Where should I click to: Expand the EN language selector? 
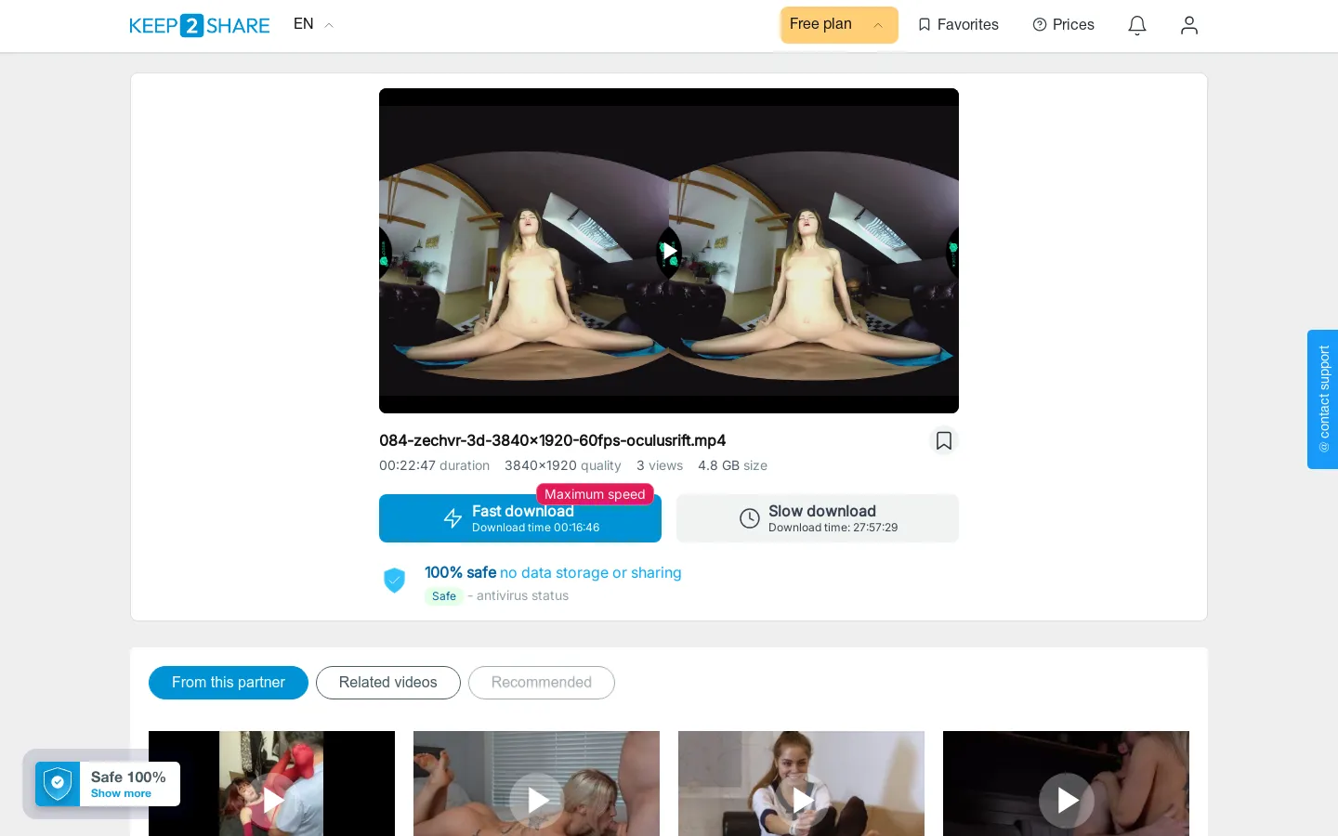point(313,24)
